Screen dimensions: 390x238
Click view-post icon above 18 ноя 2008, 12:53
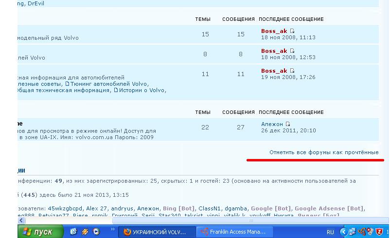coord(292,51)
